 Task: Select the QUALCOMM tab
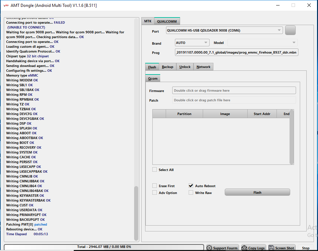coord(167,21)
